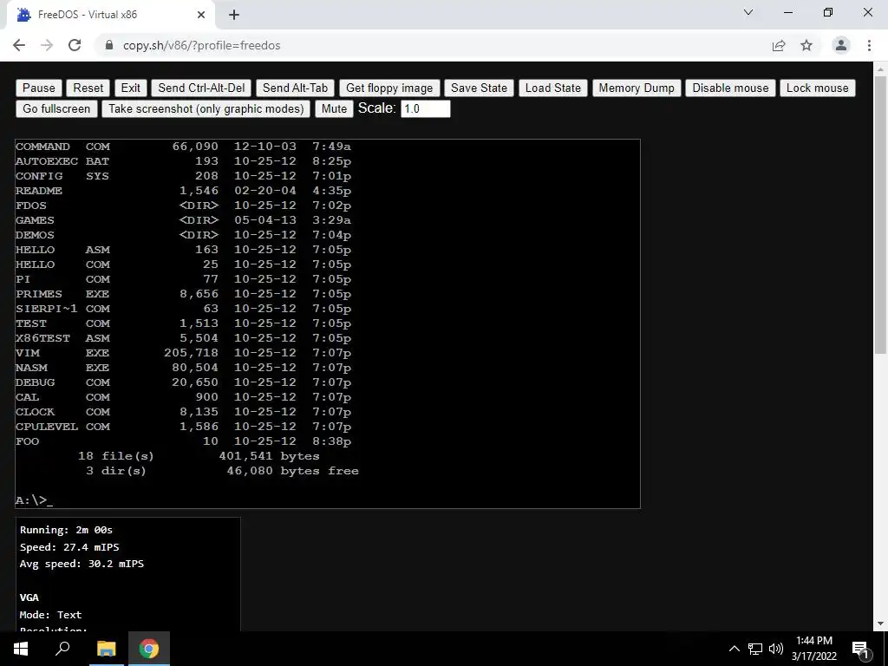Click the Running: 2m 00s status
Screen dimensions: 888x666
point(66,530)
